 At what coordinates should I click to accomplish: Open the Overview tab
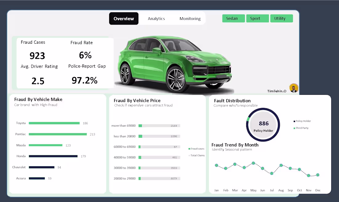pyautogui.click(x=124, y=18)
